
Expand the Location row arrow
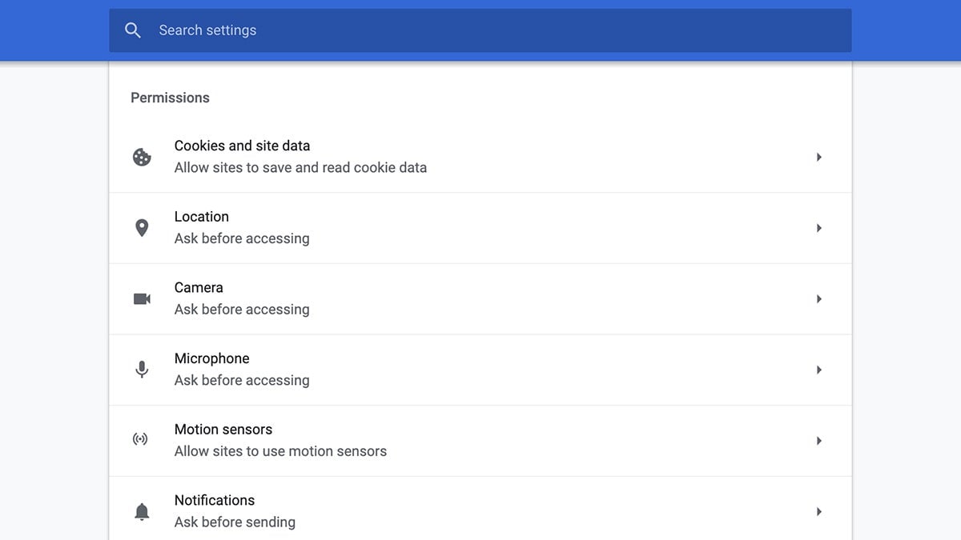(x=818, y=228)
